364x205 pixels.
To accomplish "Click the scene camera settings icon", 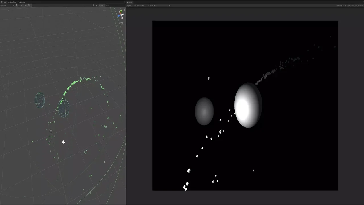I will pos(97,5).
